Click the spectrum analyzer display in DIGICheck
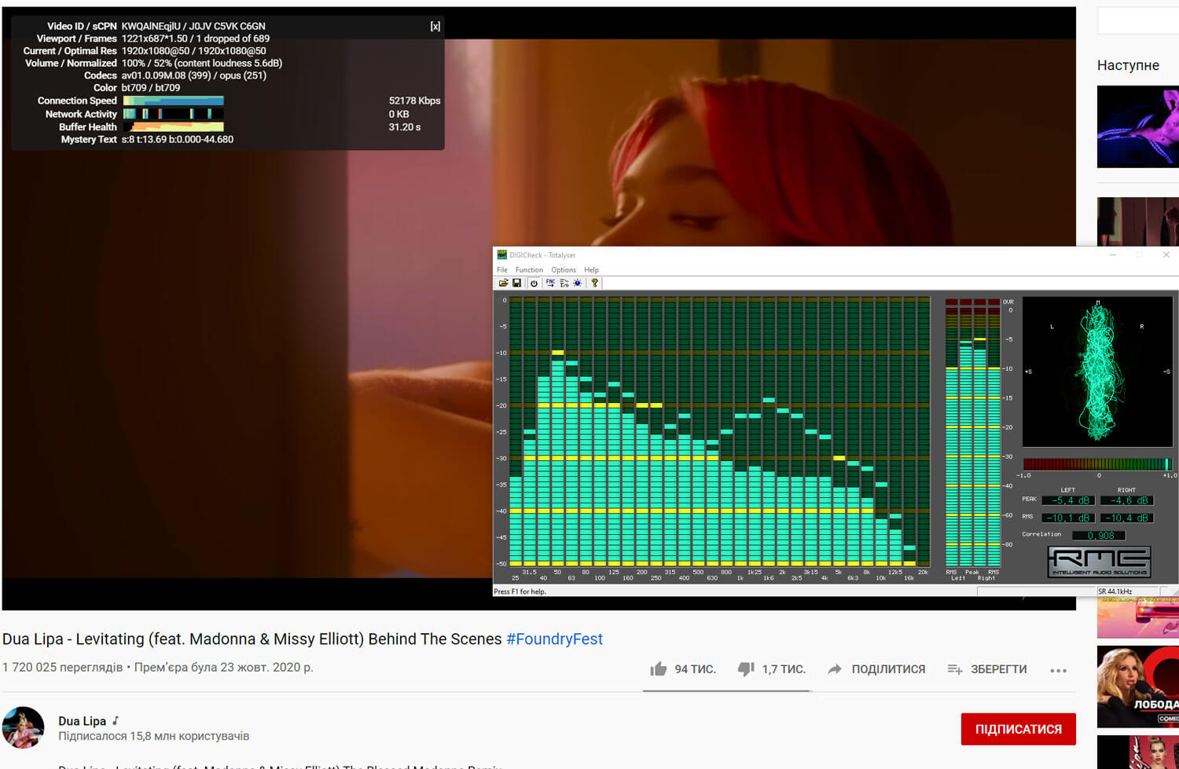 (719, 431)
